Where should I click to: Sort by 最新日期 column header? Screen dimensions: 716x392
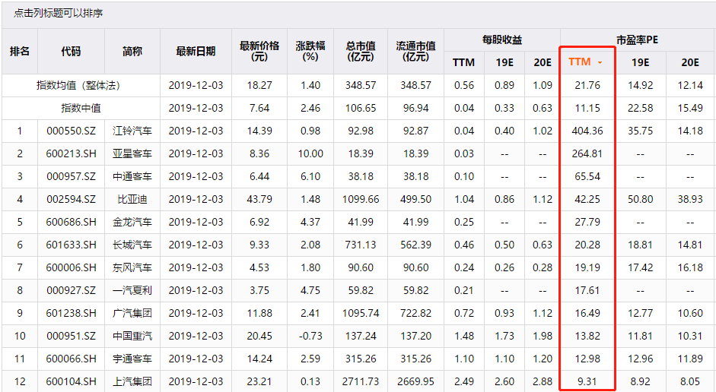(x=196, y=51)
